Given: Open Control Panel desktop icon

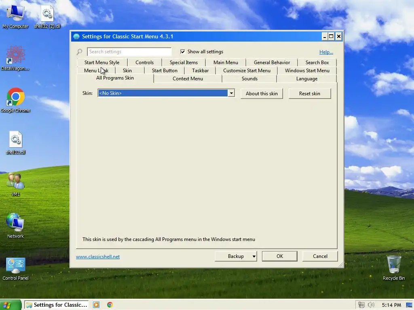Looking at the screenshot, I should [x=15, y=268].
